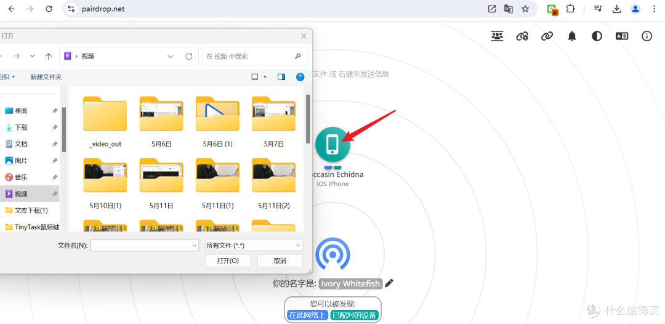
Task: Click PairDrop pair device link icon
Action: [547, 36]
